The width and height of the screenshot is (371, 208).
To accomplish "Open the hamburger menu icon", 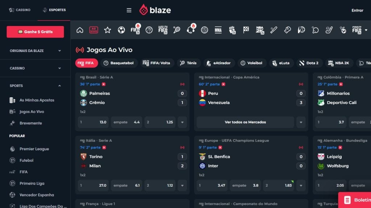I will click(129, 10).
